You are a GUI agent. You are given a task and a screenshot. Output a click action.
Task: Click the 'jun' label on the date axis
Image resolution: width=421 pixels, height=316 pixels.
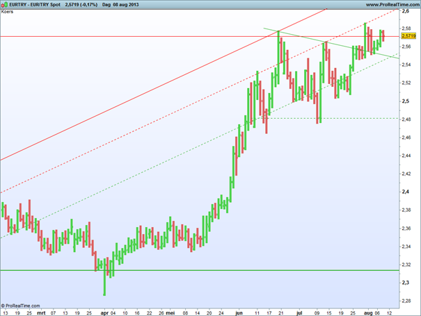239,313
